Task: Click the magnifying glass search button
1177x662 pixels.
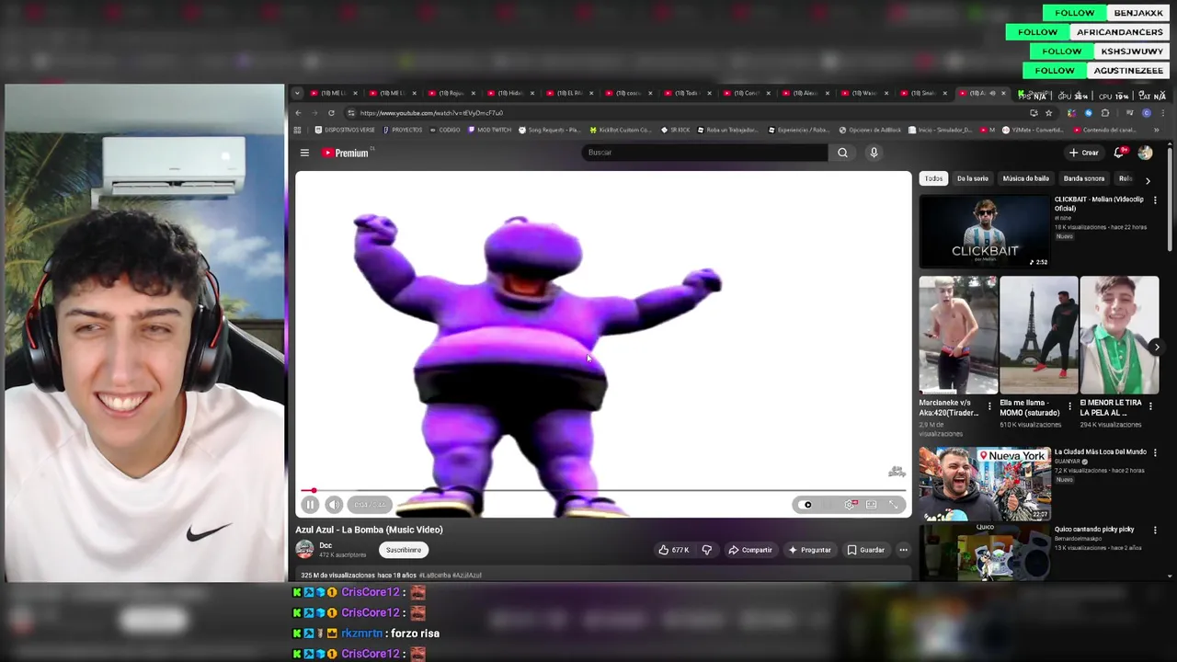Action: coord(842,153)
